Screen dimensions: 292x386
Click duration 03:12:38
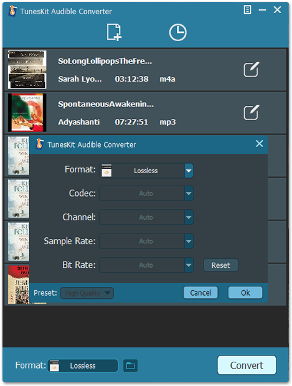pos(132,79)
